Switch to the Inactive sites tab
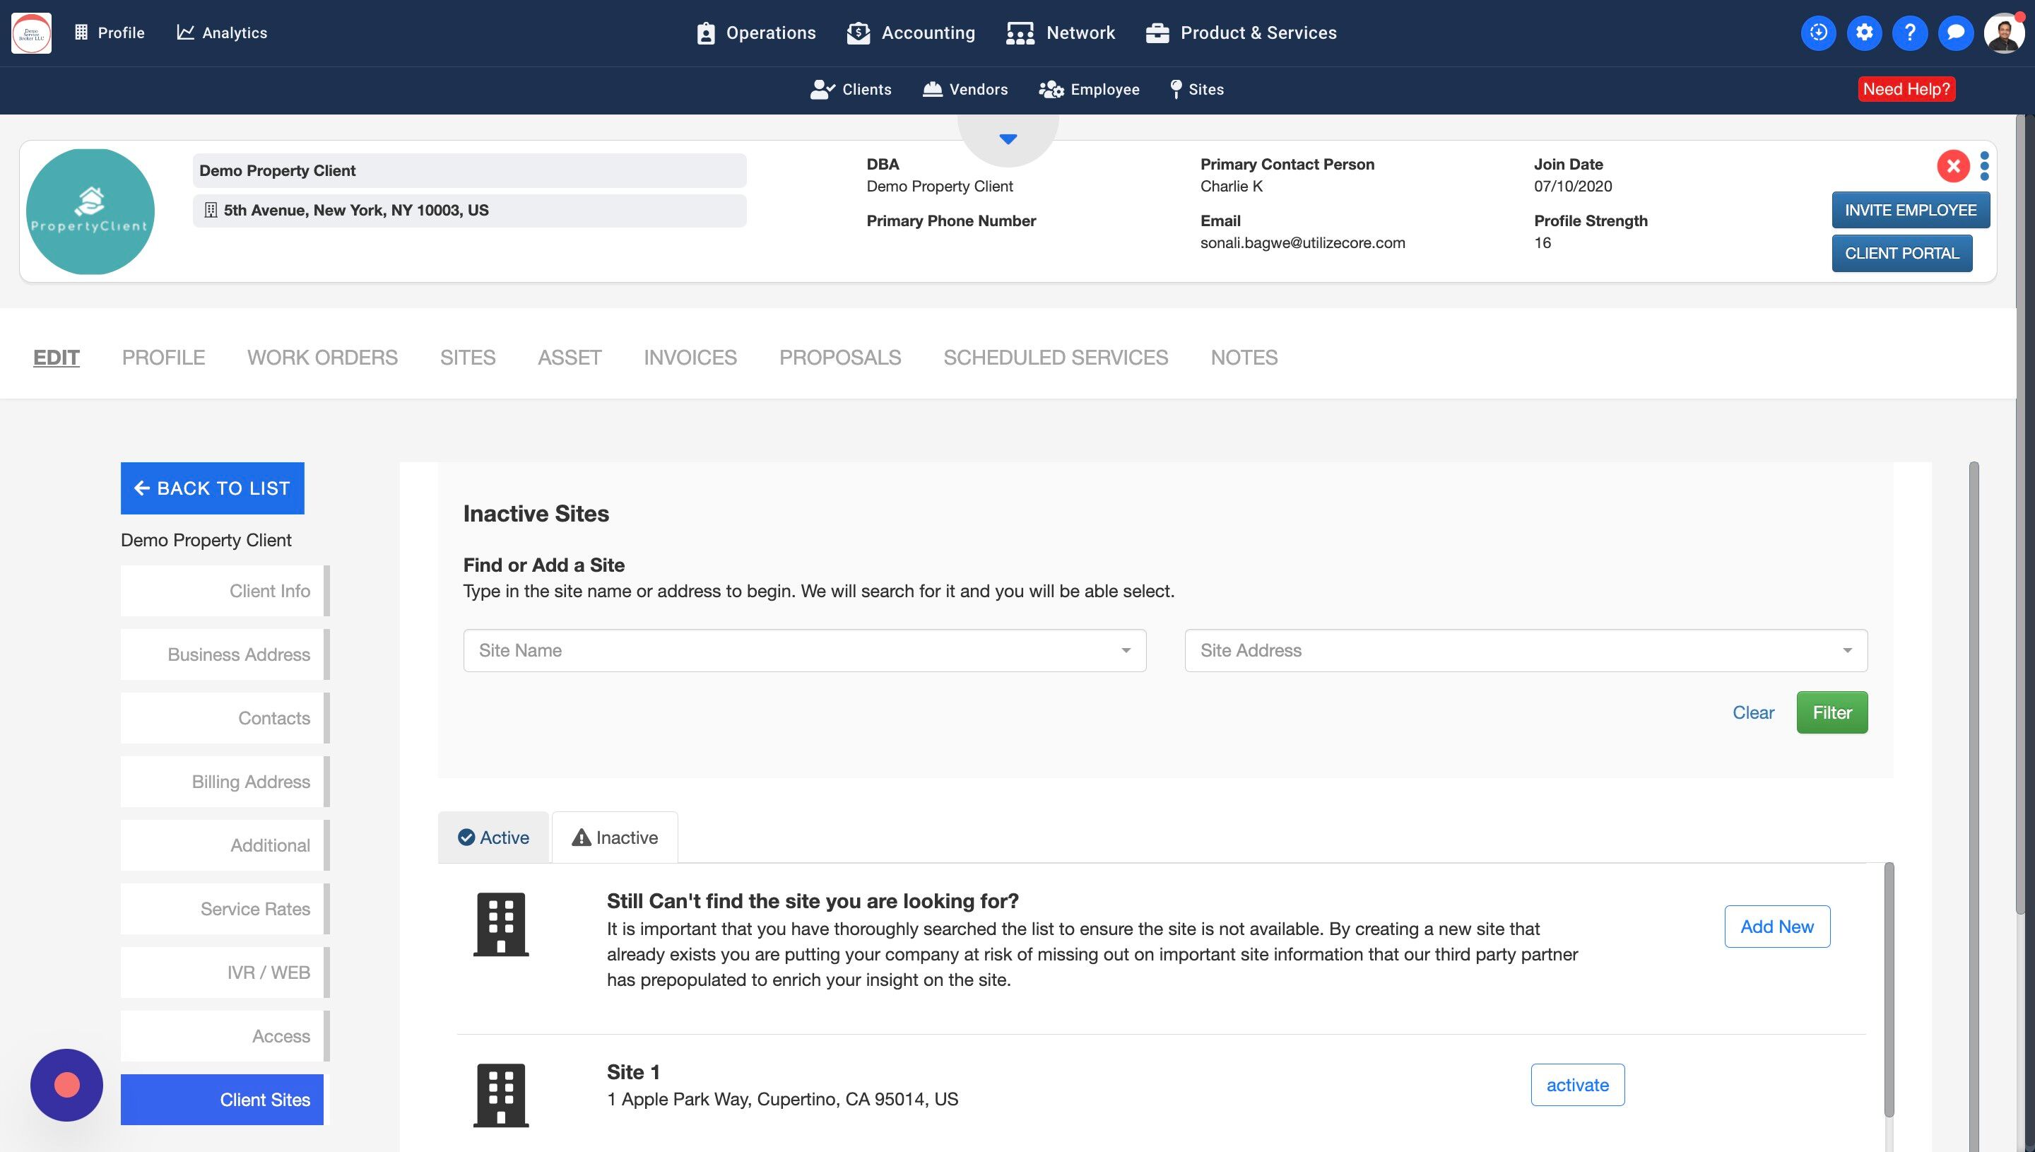The width and height of the screenshot is (2035, 1152). (615, 837)
